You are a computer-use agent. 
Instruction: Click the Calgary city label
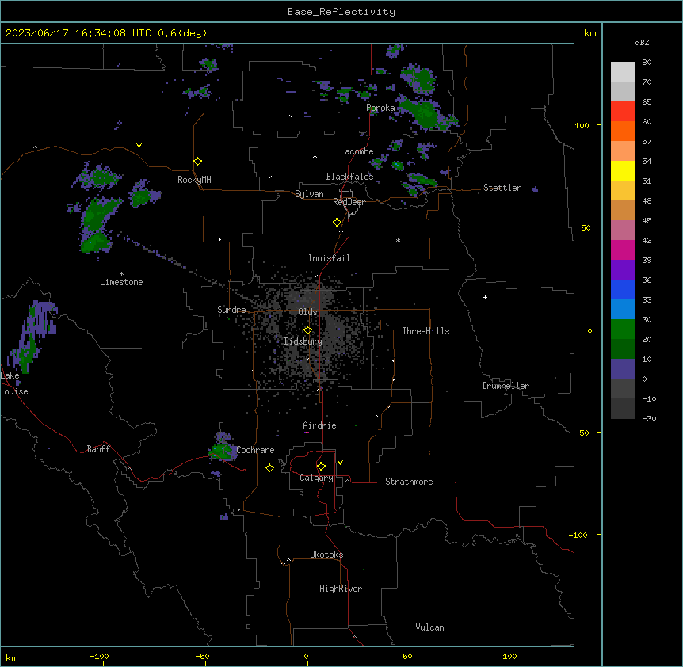pyautogui.click(x=316, y=478)
